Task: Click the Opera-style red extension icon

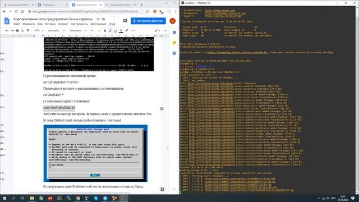Action: click(x=155, y=11)
